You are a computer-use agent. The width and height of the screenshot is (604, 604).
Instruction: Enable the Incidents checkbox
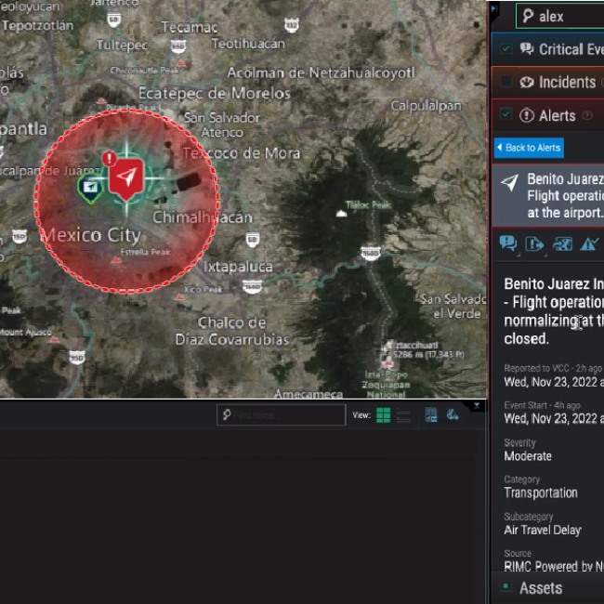coord(506,83)
